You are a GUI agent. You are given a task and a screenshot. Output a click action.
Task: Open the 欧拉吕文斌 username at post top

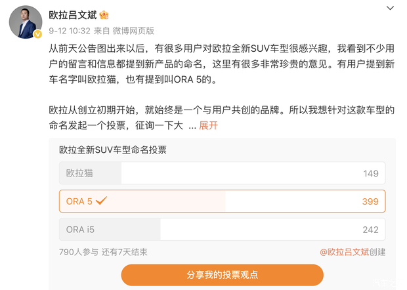[73, 14]
